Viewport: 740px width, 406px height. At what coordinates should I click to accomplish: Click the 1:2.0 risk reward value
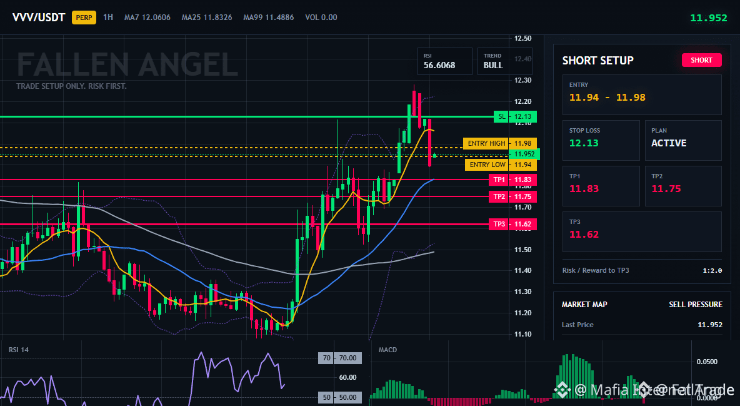(712, 270)
